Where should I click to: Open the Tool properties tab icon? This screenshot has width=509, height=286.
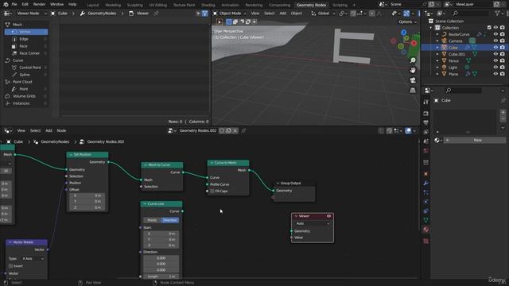coord(426,102)
